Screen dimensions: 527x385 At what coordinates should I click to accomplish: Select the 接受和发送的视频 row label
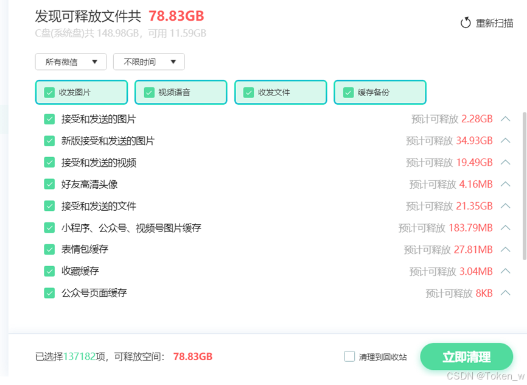tap(99, 163)
